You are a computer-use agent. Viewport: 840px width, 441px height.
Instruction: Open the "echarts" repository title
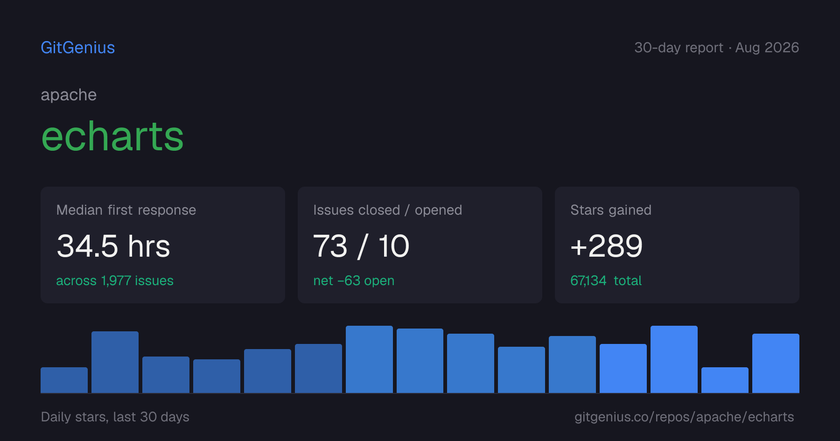[x=112, y=136]
